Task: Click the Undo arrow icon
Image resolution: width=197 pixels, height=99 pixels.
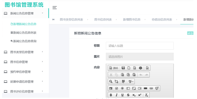Action: [141, 75]
